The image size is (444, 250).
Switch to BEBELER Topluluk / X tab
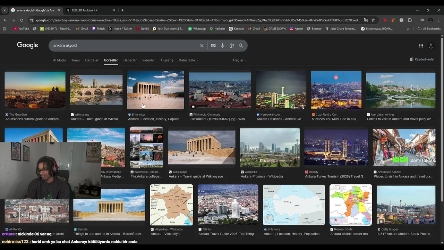[x=91, y=10]
